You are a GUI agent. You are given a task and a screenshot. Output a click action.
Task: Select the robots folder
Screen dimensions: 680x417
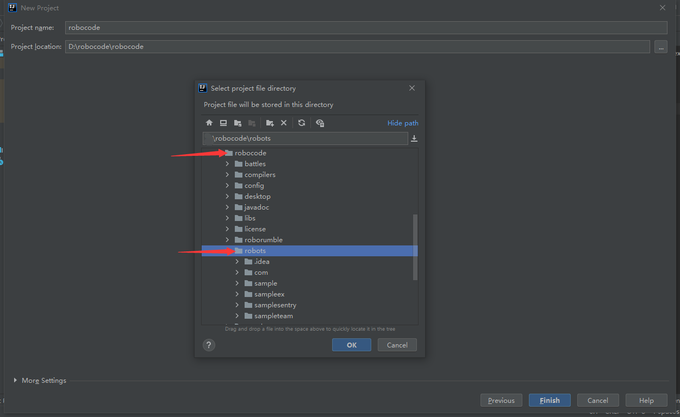(x=309, y=251)
